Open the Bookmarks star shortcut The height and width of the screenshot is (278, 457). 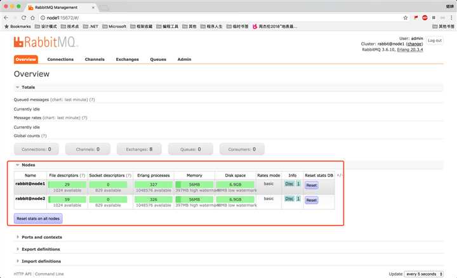[18, 27]
